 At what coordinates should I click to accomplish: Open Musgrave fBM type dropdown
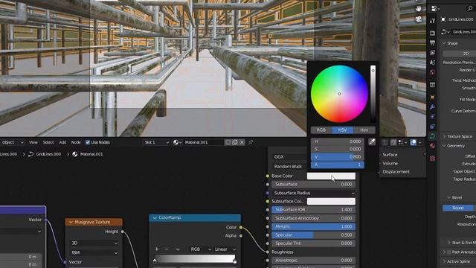pyautogui.click(x=94, y=252)
